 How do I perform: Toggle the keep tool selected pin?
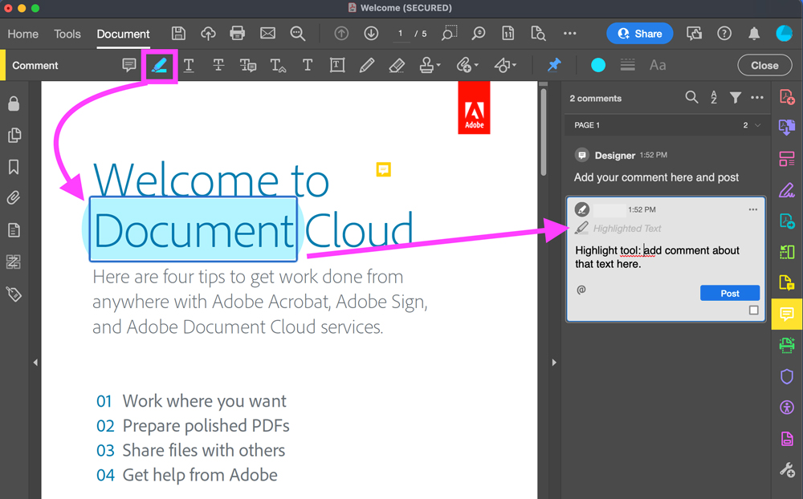[554, 65]
